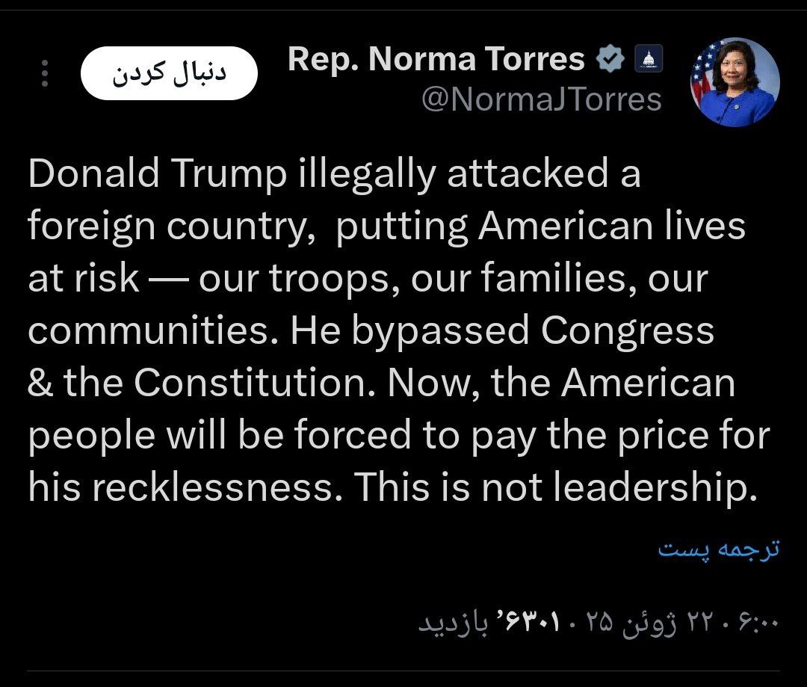807x687 pixels.
Task: Click the @NormaJTorres handle
Action: point(541,99)
